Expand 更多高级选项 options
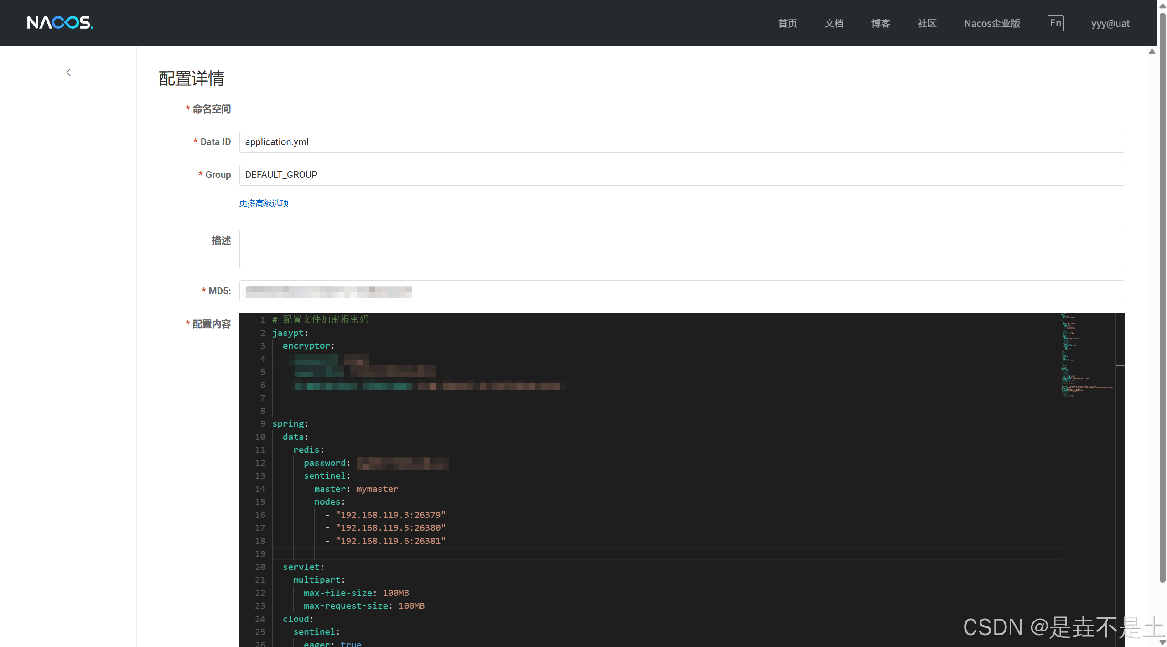 point(264,203)
